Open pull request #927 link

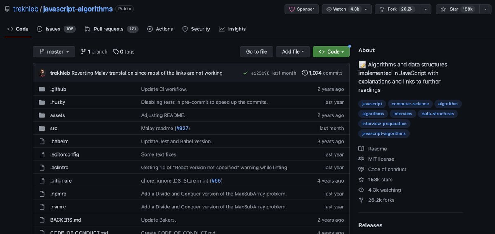click(182, 129)
